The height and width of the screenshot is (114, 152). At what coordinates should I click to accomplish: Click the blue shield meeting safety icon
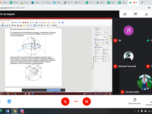tap(9, 101)
